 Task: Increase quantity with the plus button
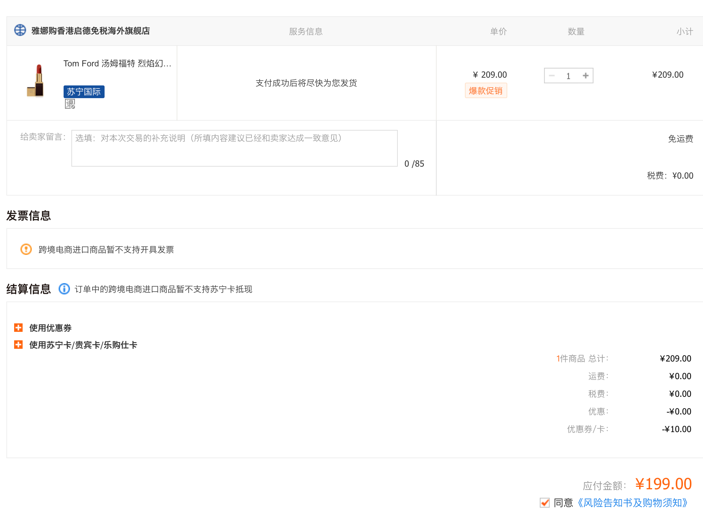coord(586,76)
